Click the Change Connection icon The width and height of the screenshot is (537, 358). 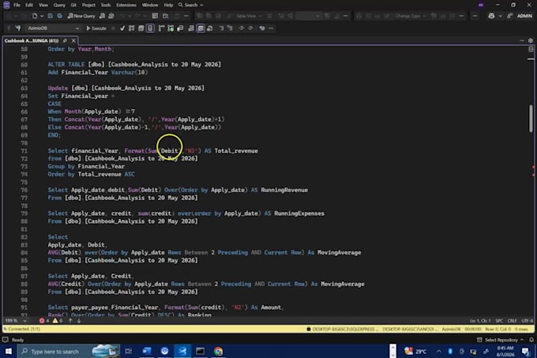(x=18, y=28)
